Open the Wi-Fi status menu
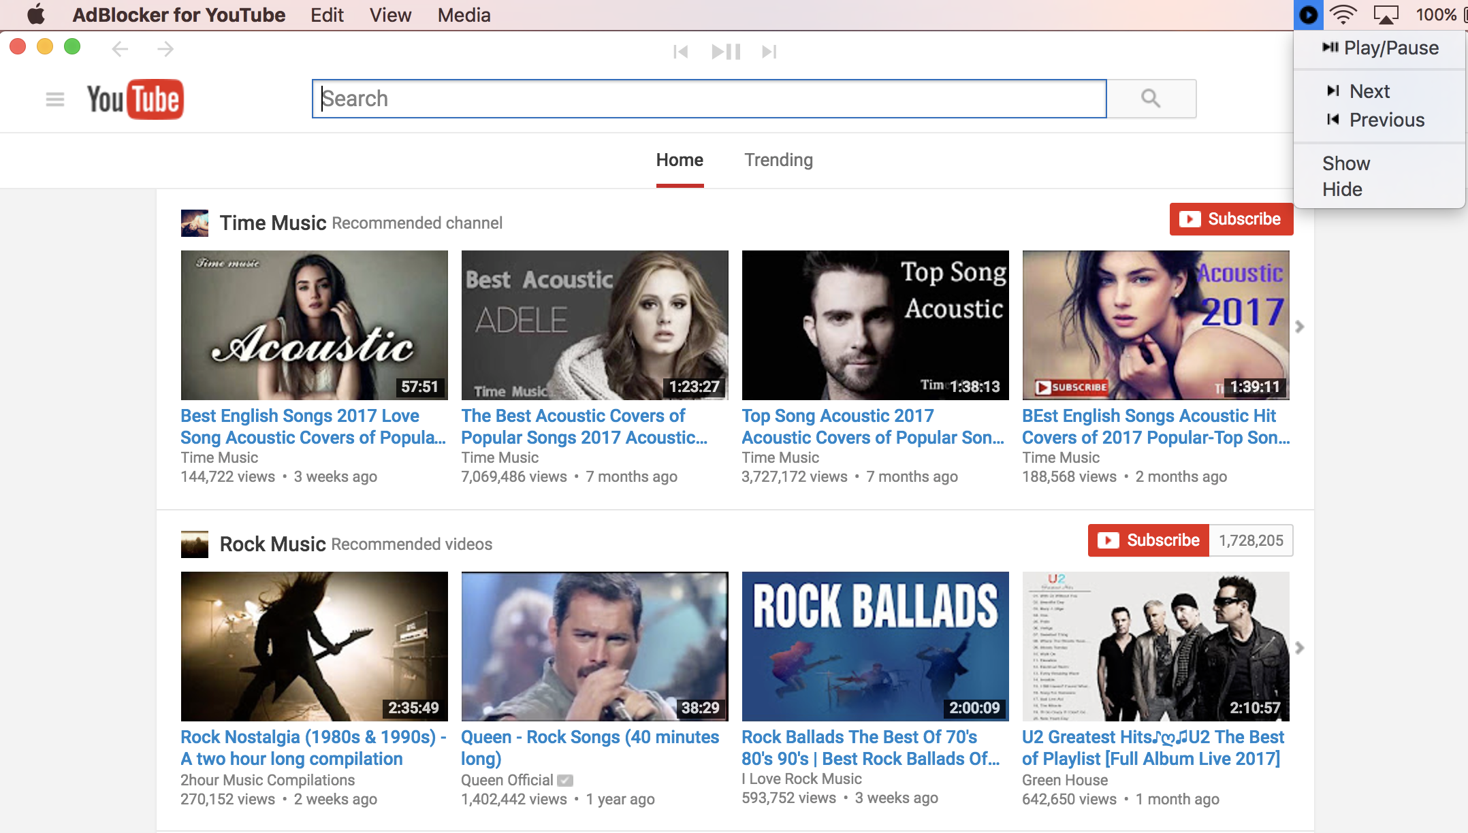This screenshot has height=833, width=1468. tap(1343, 14)
